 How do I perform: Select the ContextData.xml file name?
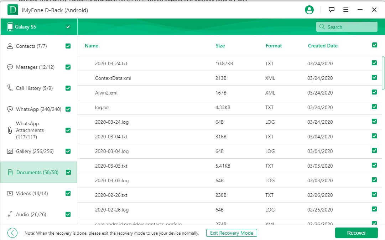point(113,78)
